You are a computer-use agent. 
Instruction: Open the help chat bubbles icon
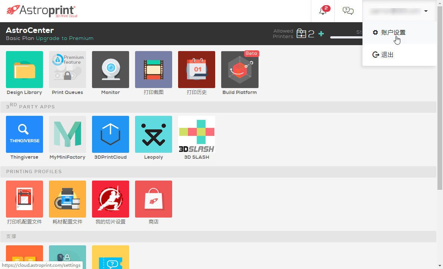pos(348,11)
